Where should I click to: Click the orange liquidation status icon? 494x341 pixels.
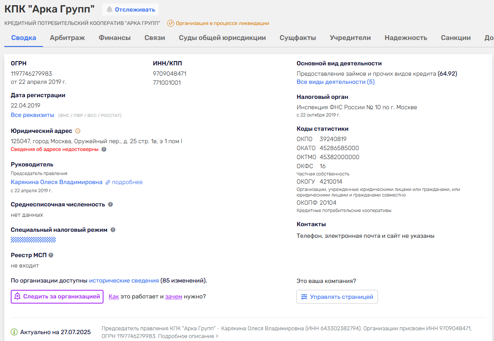click(171, 23)
